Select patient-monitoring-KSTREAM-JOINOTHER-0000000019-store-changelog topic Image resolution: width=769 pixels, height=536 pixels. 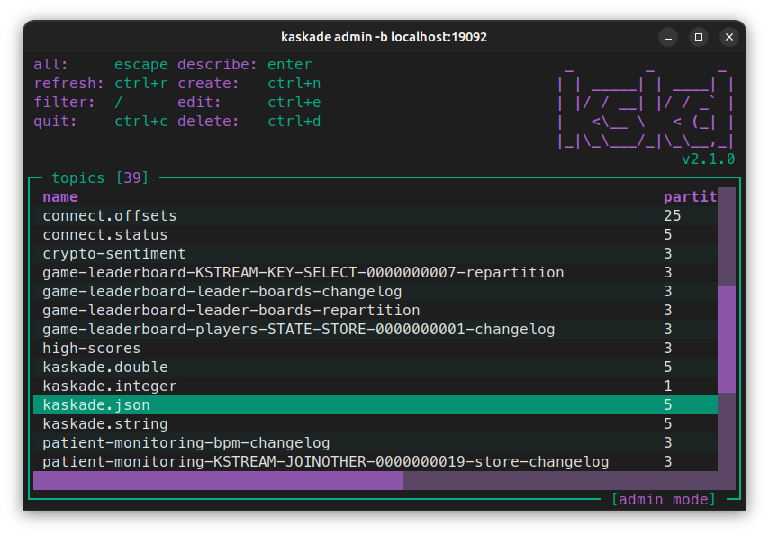(375, 461)
